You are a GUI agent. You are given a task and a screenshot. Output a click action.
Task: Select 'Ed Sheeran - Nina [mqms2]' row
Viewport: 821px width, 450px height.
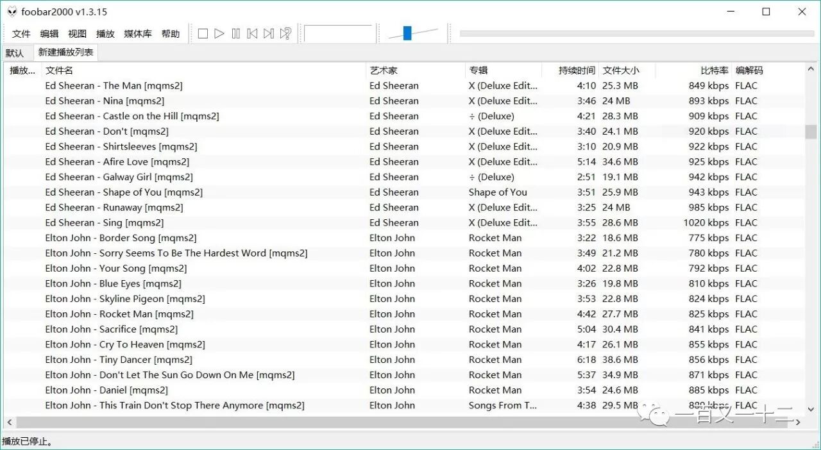404,101
